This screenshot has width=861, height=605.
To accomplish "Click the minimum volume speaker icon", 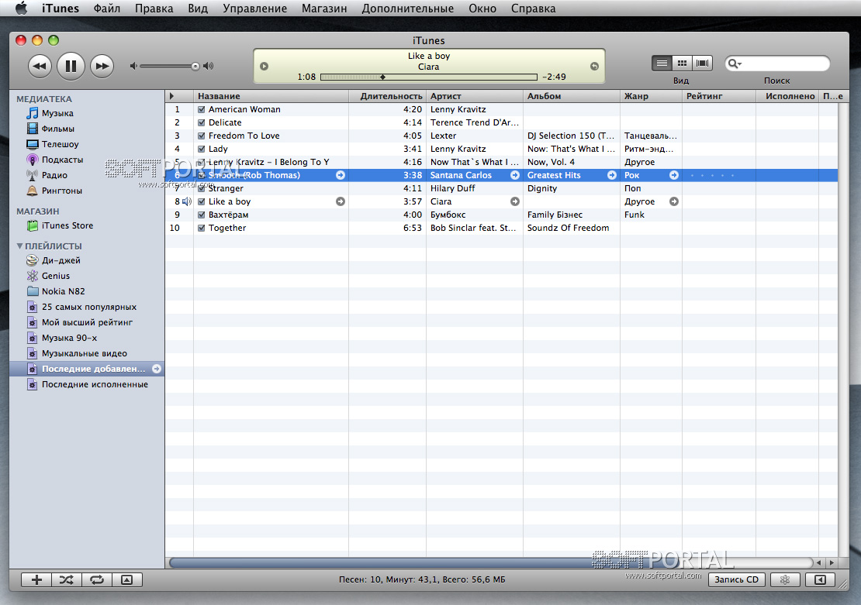I will [x=133, y=67].
